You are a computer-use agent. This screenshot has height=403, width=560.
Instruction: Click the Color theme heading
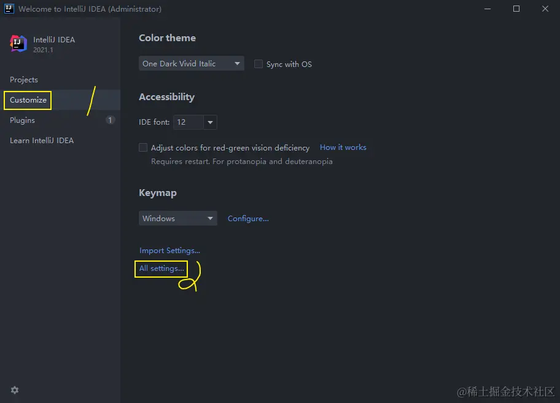tap(167, 38)
